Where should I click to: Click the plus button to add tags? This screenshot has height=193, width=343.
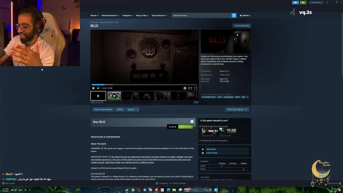[247, 97]
